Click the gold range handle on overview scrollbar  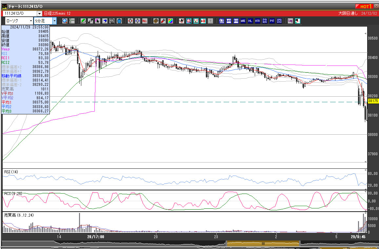263,243
